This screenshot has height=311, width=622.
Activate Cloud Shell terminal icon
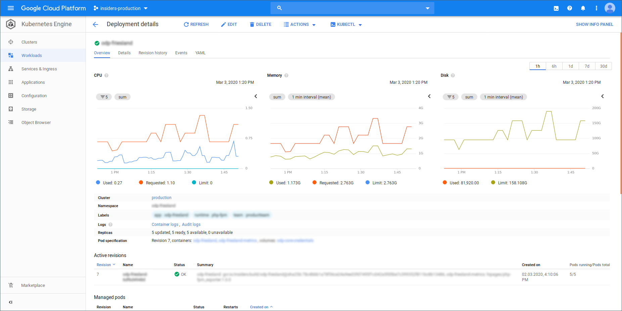pos(556,8)
